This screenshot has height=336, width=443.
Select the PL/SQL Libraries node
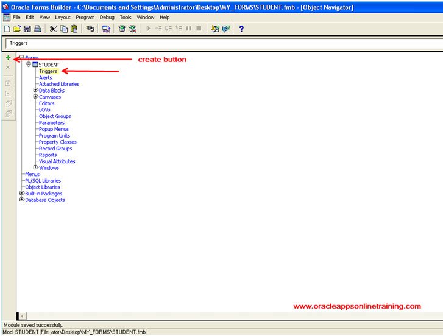click(43, 181)
